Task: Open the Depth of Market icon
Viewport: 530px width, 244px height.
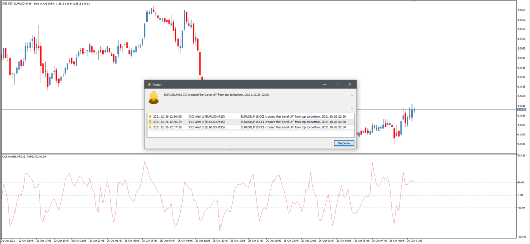Action: click(x=10, y=3)
